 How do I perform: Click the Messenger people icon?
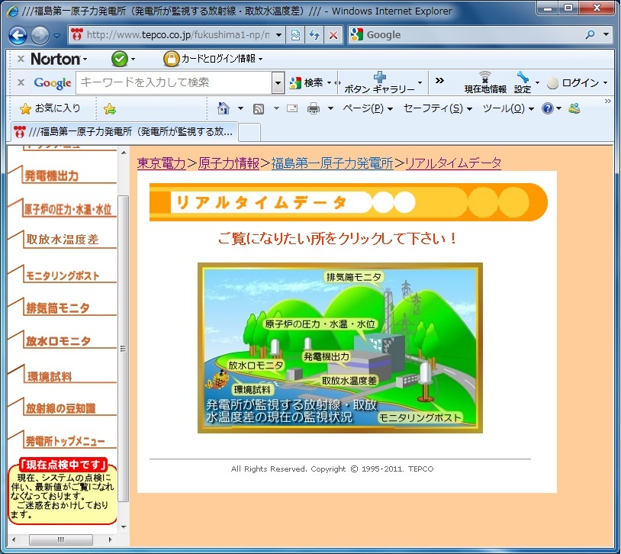pos(574,108)
